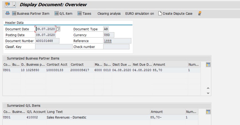Select business partner cell 1025850

click(x=36, y=70)
